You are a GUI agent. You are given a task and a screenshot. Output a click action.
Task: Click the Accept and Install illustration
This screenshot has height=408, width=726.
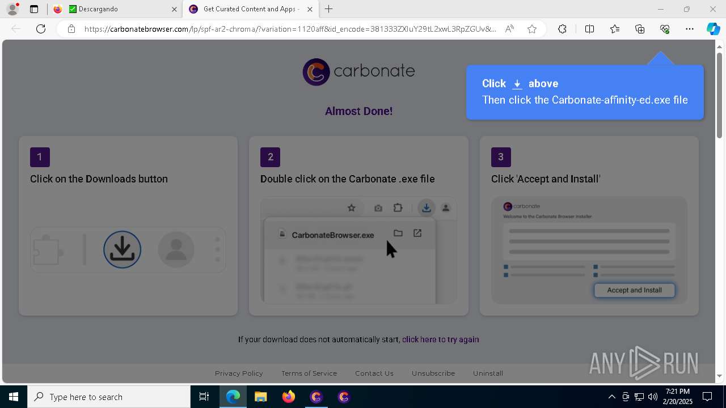(x=589, y=250)
